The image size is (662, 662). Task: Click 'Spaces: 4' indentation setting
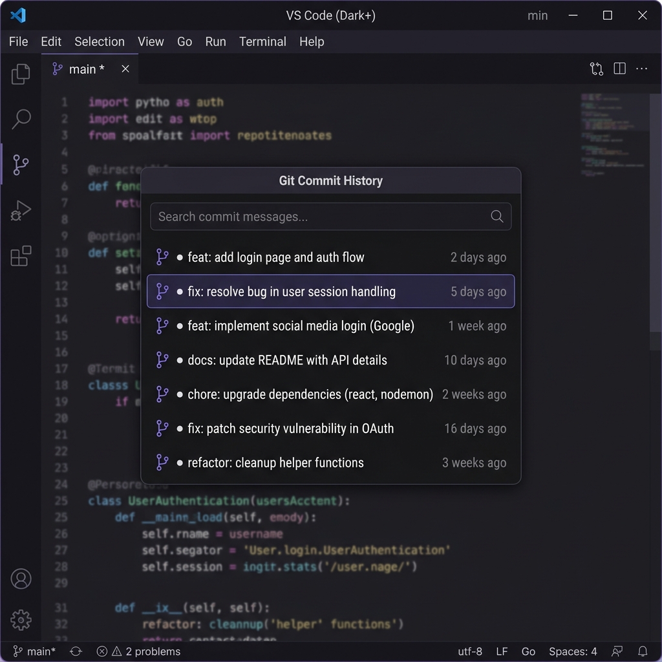[573, 652]
